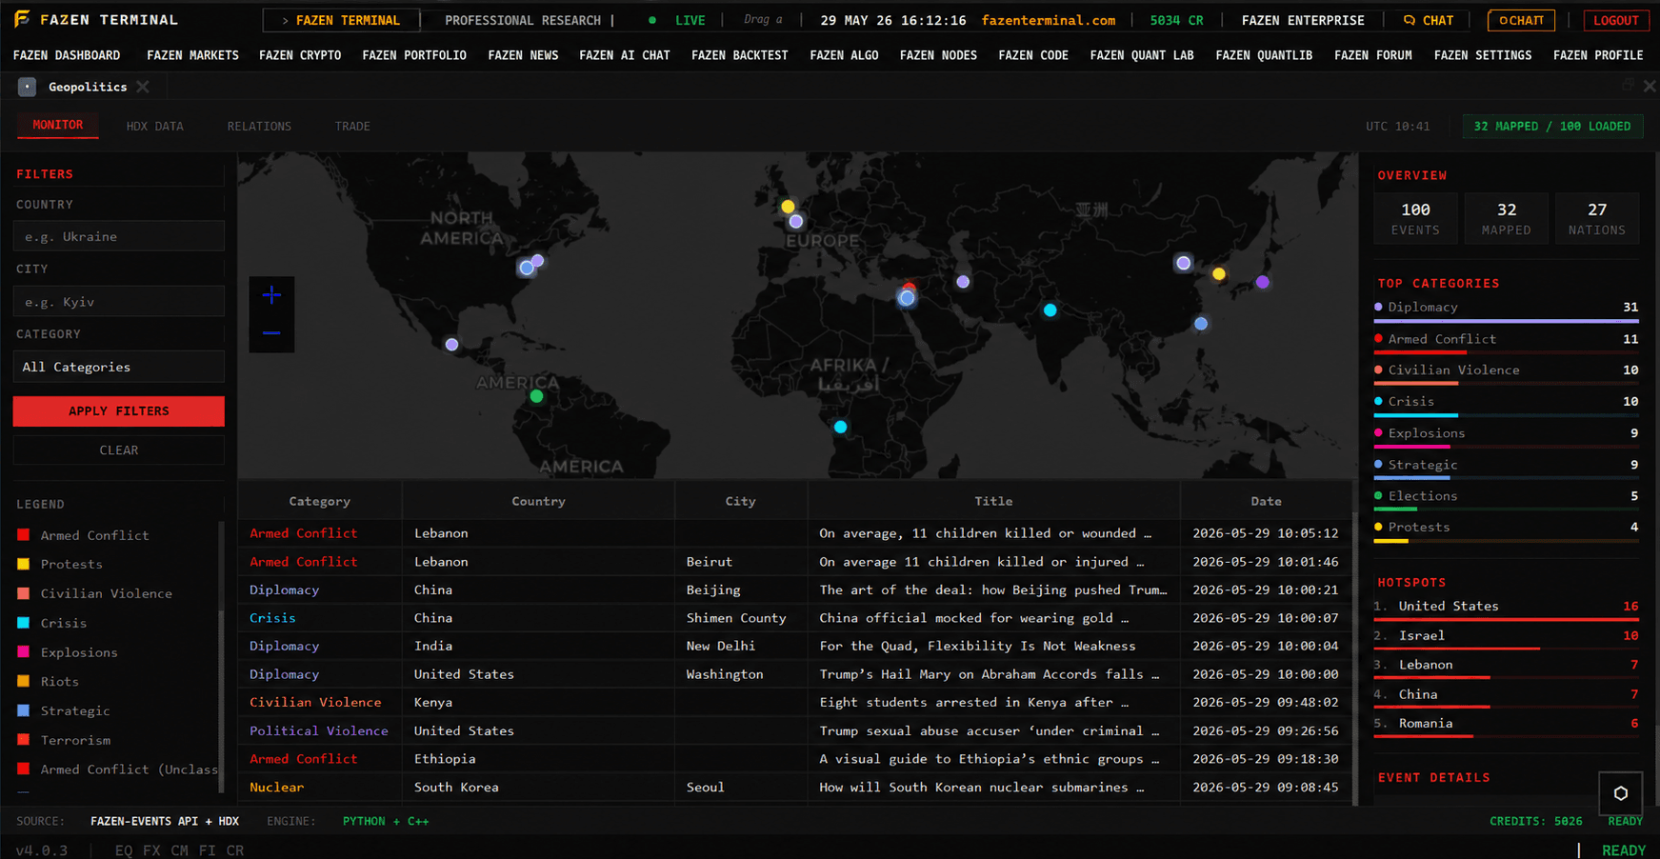Select the Explosions top category row
This screenshot has width=1660, height=859.
(x=1506, y=436)
